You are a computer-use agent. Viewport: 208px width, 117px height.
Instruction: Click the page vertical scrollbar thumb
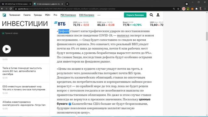point(207,36)
